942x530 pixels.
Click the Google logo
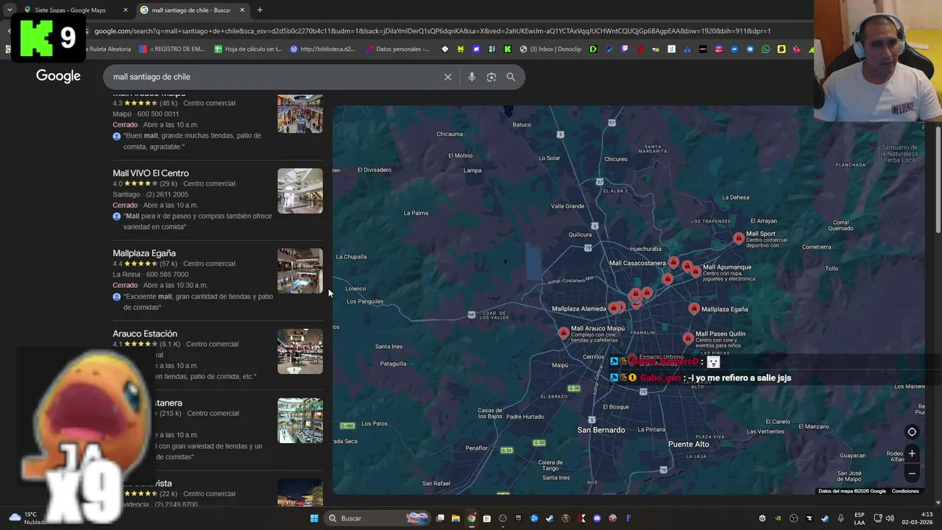pos(58,76)
